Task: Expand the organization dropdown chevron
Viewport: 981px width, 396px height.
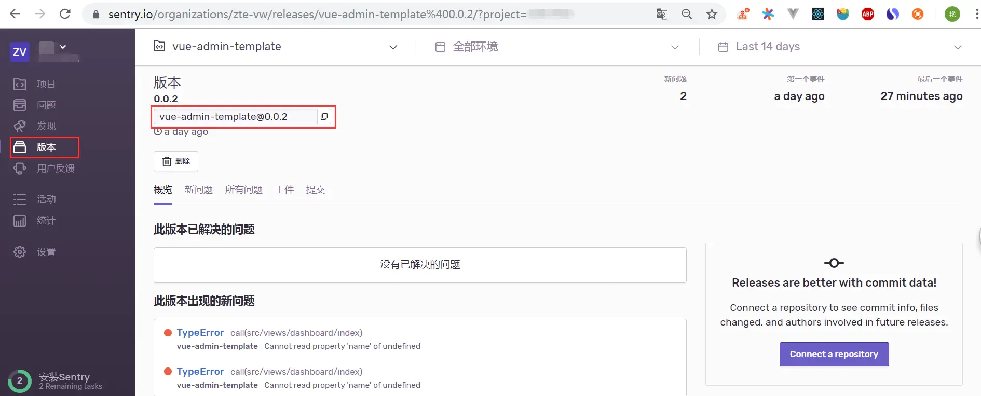Action: pyautogui.click(x=63, y=47)
